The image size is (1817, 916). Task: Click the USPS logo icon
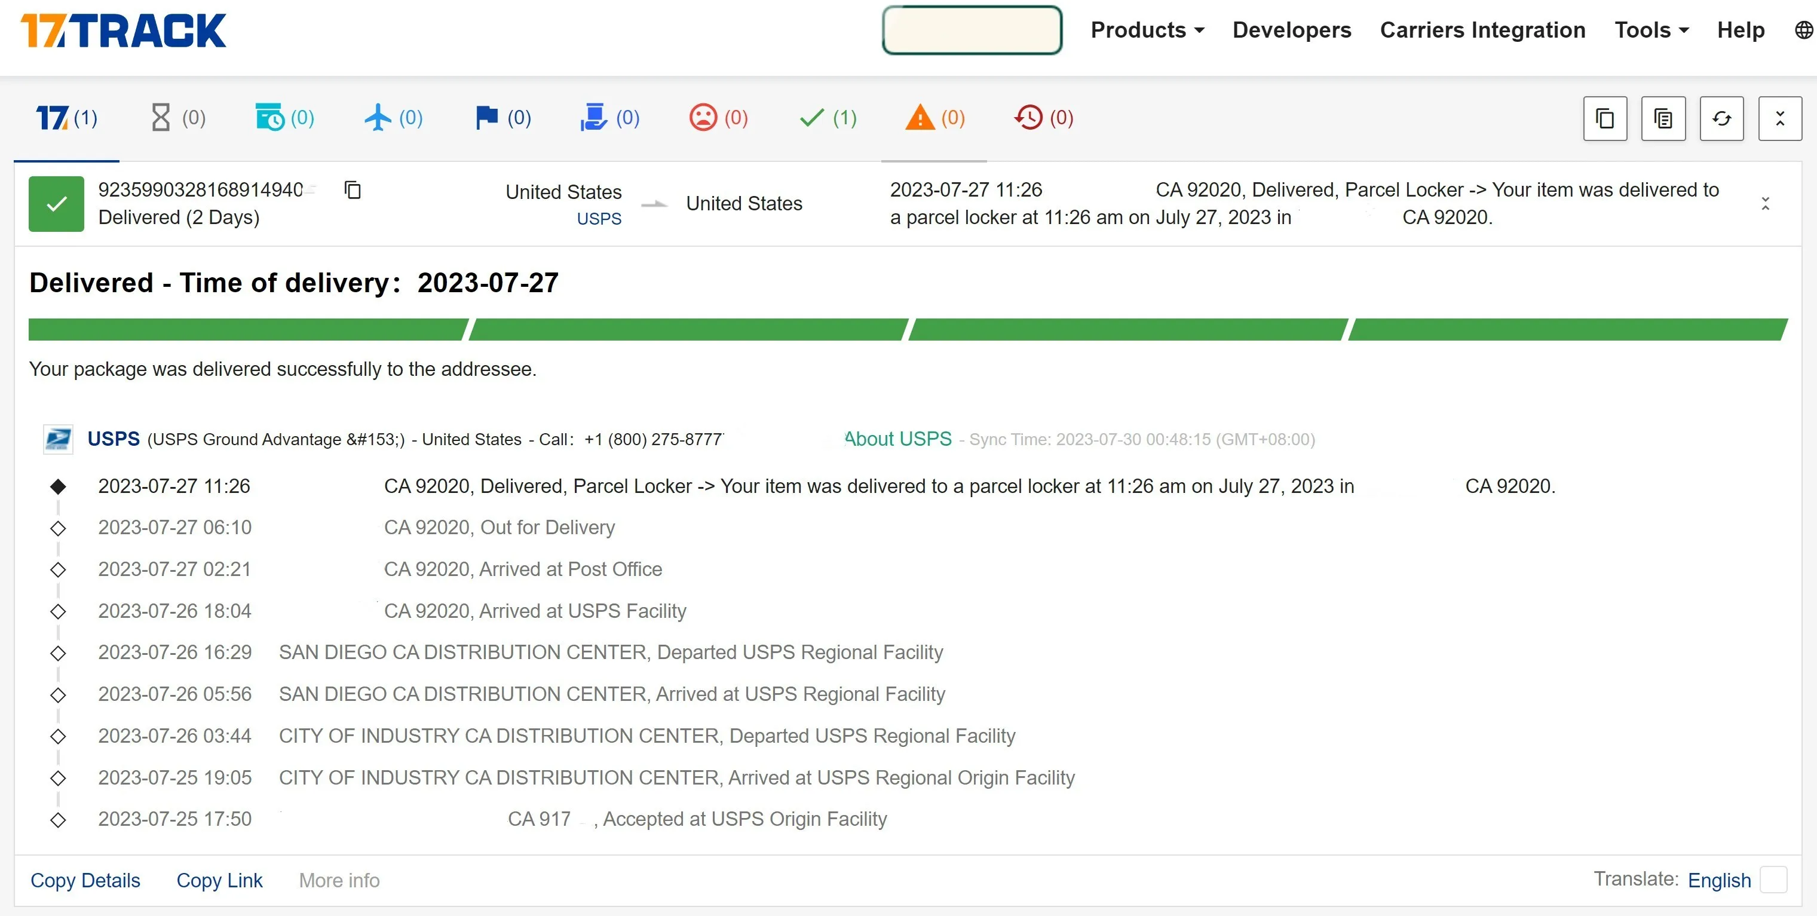coord(58,439)
